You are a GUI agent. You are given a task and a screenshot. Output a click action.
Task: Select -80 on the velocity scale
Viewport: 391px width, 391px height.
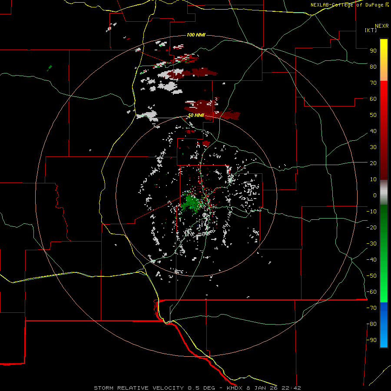[x=371, y=324]
